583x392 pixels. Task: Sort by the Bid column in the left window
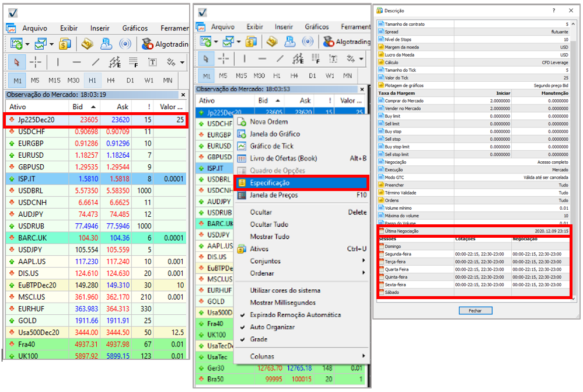(84, 107)
